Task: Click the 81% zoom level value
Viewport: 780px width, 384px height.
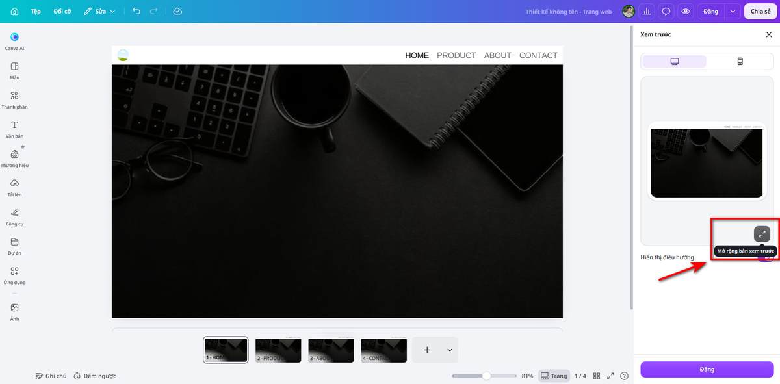Action: pos(528,376)
